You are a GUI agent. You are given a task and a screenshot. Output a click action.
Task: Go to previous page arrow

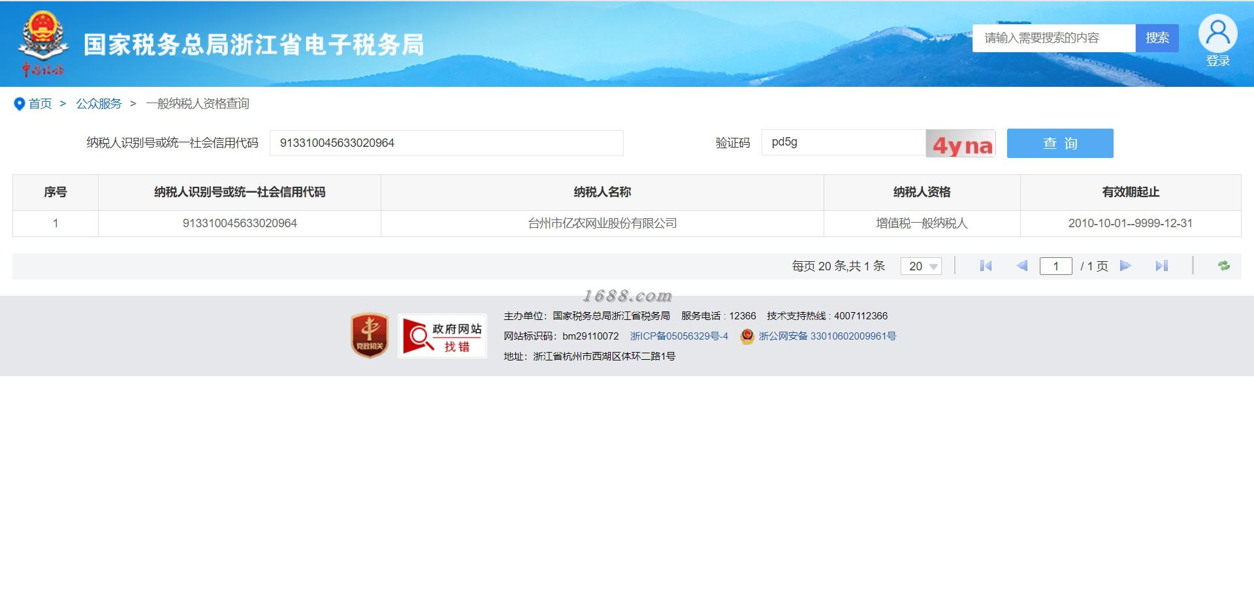(x=1022, y=266)
